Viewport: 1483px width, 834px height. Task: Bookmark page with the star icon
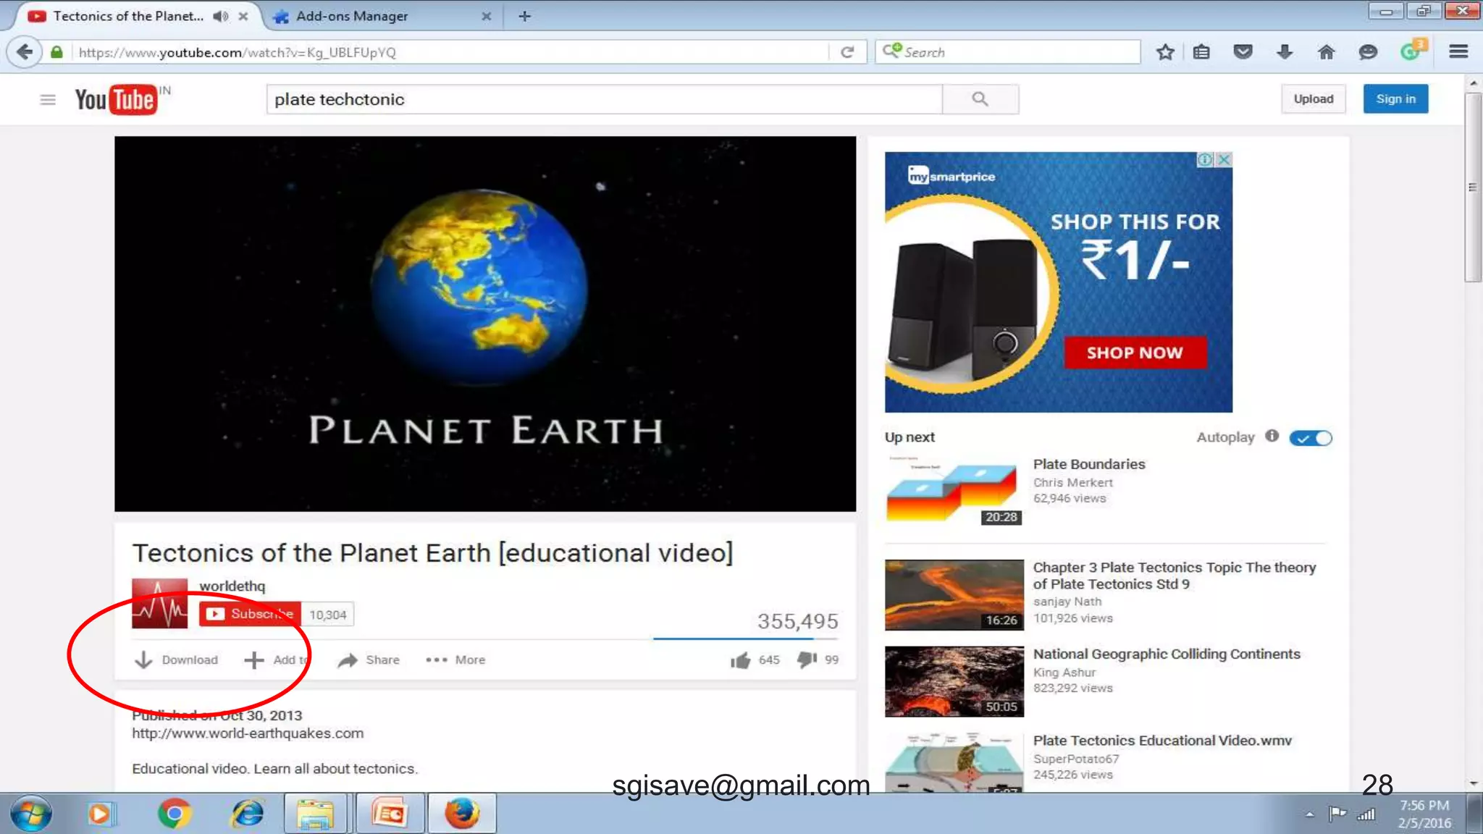coord(1165,52)
